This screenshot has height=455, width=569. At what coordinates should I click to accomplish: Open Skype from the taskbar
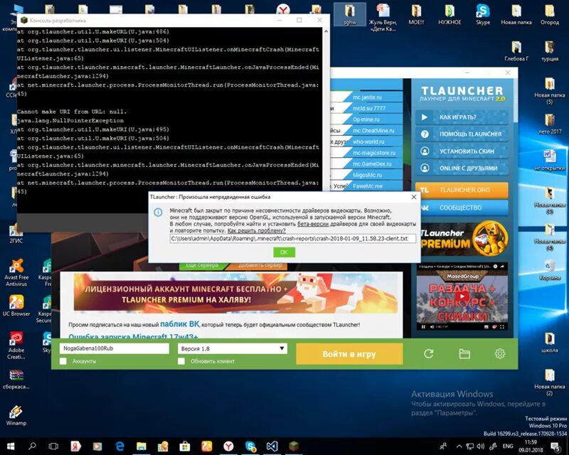(250, 446)
